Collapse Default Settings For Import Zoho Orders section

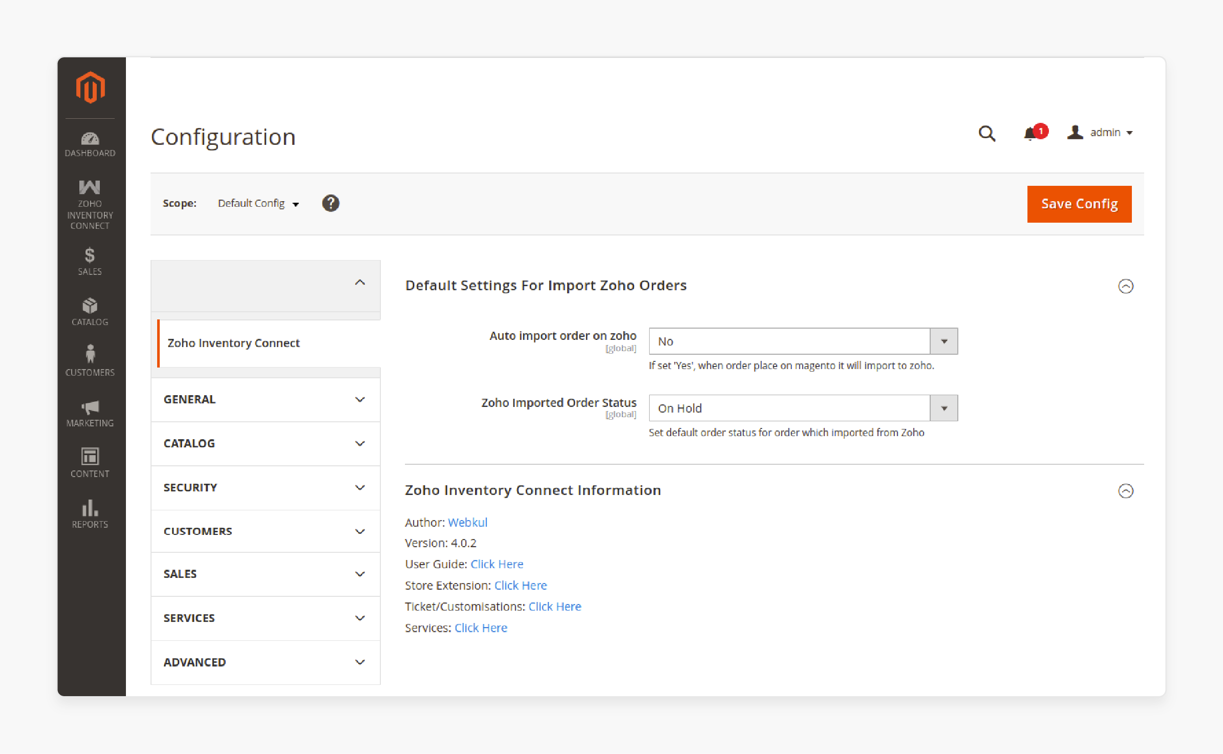pyautogui.click(x=1126, y=286)
